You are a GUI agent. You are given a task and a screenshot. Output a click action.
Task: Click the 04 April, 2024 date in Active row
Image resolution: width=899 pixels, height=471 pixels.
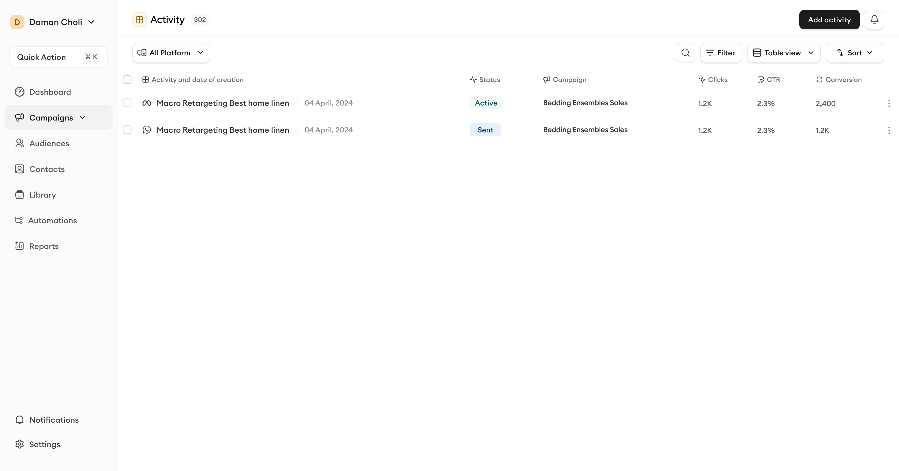tap(328, 103)
